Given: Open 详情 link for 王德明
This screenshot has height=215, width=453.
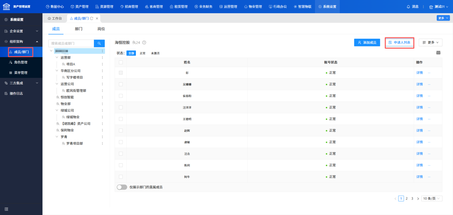Looking at the screenshot, I should click(x=419, y=119).
